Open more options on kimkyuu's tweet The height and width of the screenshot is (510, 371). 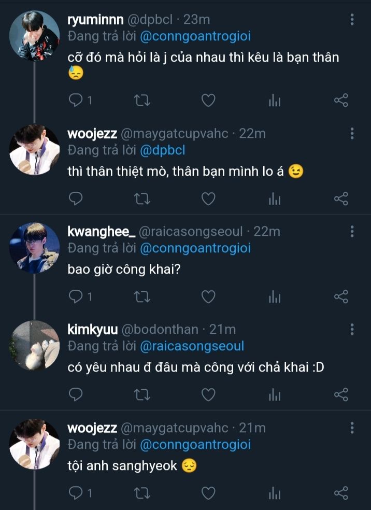click(352, 329)
